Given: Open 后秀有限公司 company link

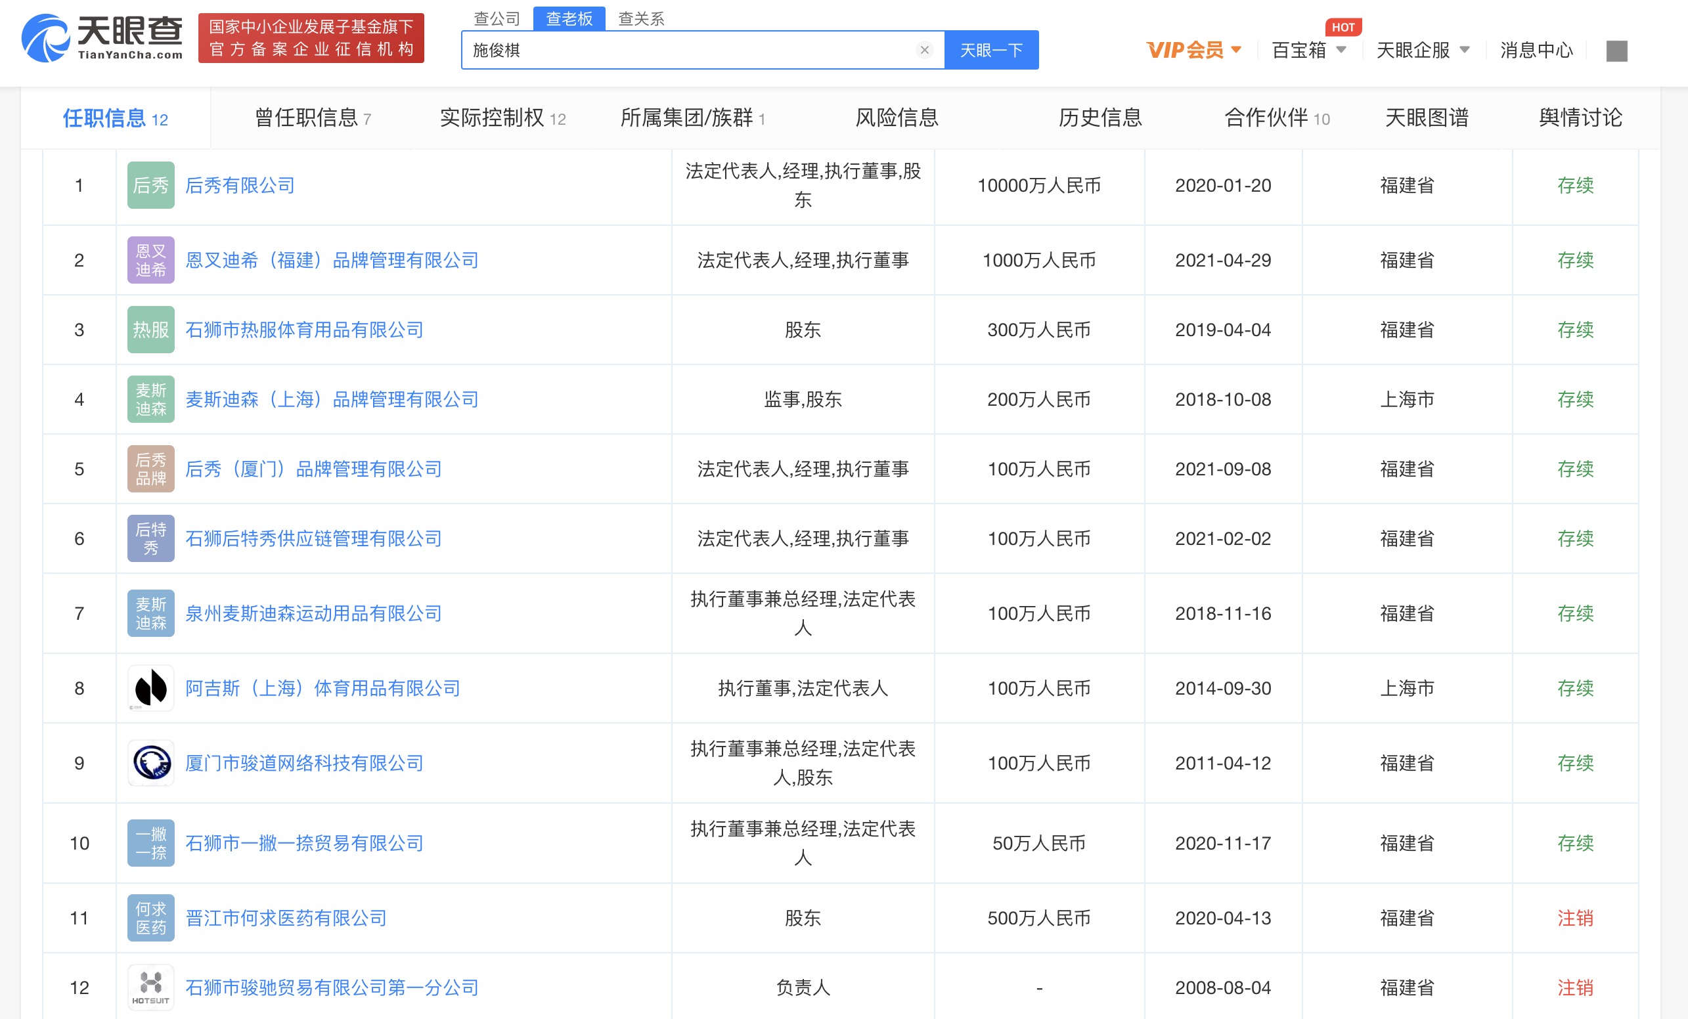Looking at the screenshot, I should (240, 185).
